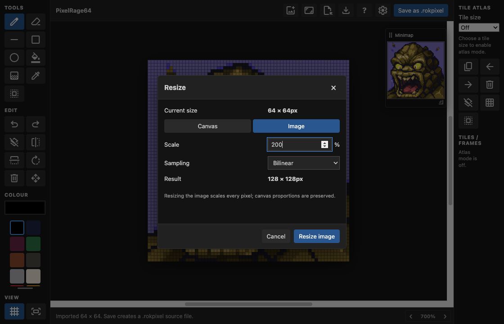This screenshot has width=504, height=324.
Task: Click the 700% zoom level text
Action: pos(428,316)
